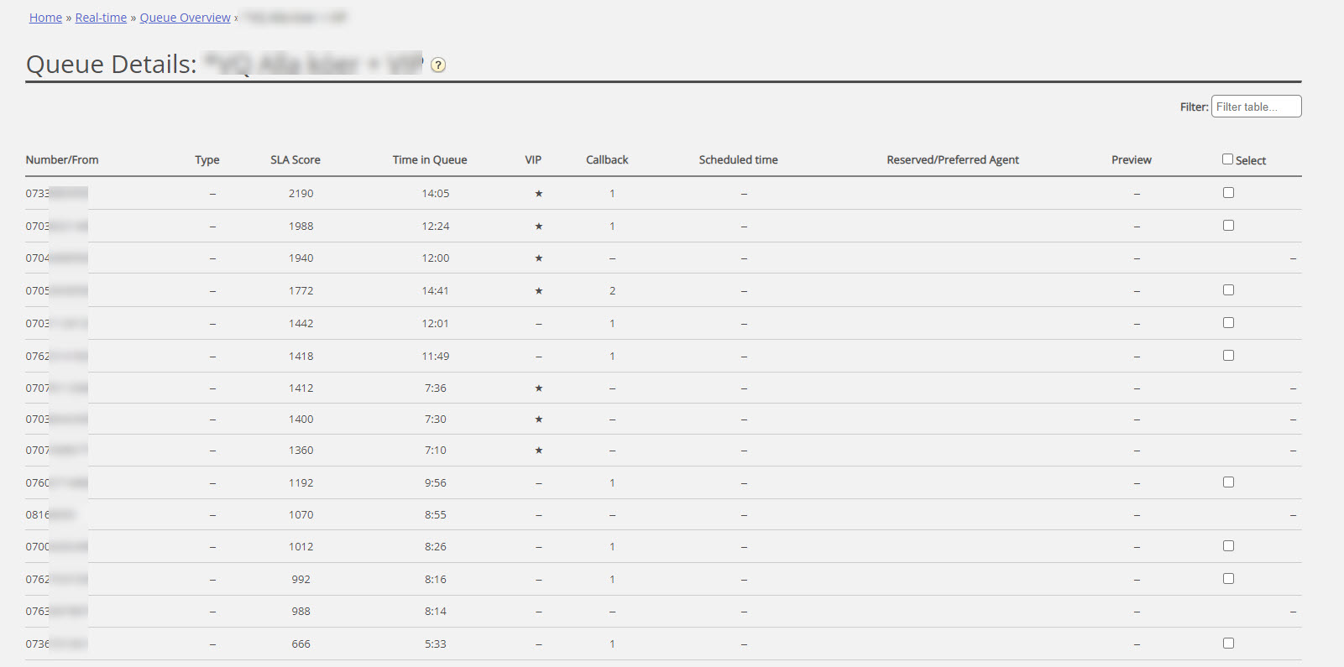
Task: Sort by SLA Score column header
Action: click(295, 160)
